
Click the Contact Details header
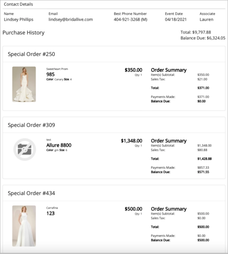(18, 4)
